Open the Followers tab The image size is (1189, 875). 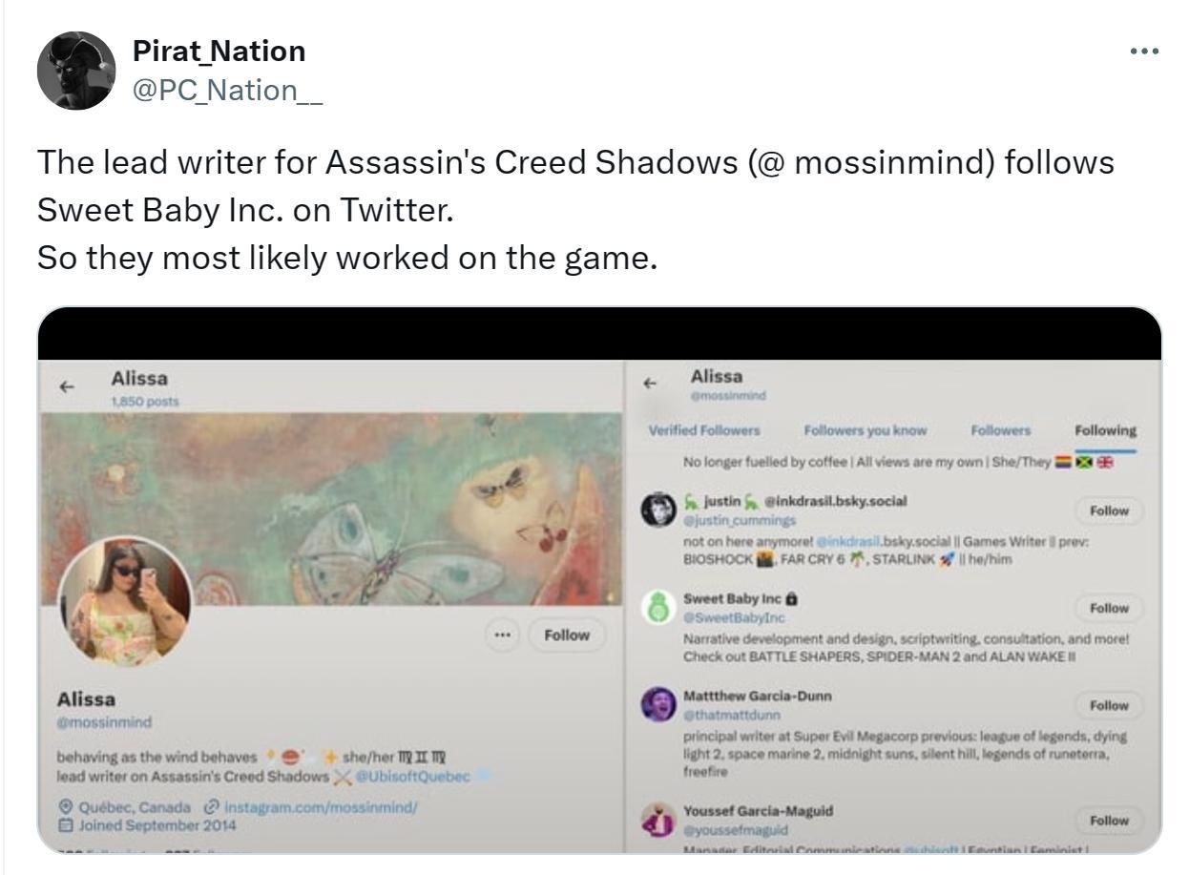click(x=1000, y=430)
